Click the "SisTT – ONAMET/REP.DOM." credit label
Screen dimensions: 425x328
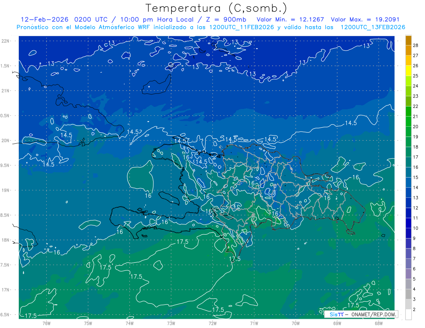coord(361,314)
